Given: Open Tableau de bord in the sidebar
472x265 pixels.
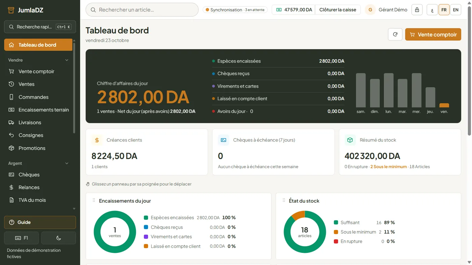Looking at the screenshot, I should pyautogui.click(x=38, y=45).
